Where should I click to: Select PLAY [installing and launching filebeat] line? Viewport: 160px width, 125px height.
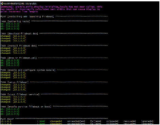coord(54,17)
